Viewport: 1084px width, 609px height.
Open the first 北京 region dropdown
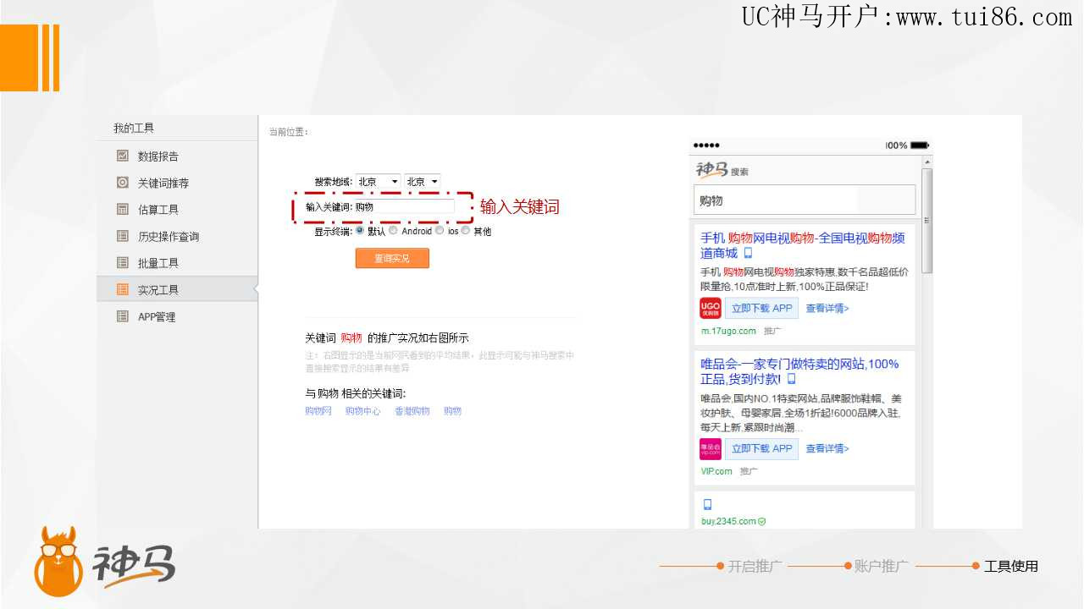click(378, 182)
